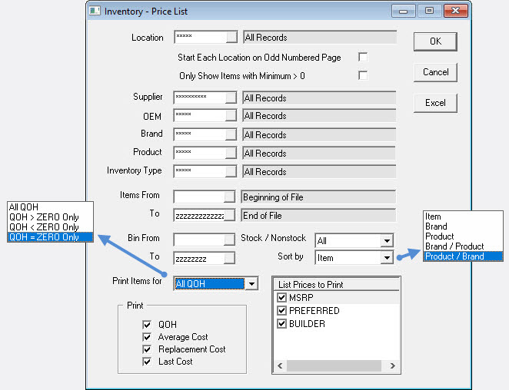
Task: Click the Beginning of File text
Action: tap(273, 197)
